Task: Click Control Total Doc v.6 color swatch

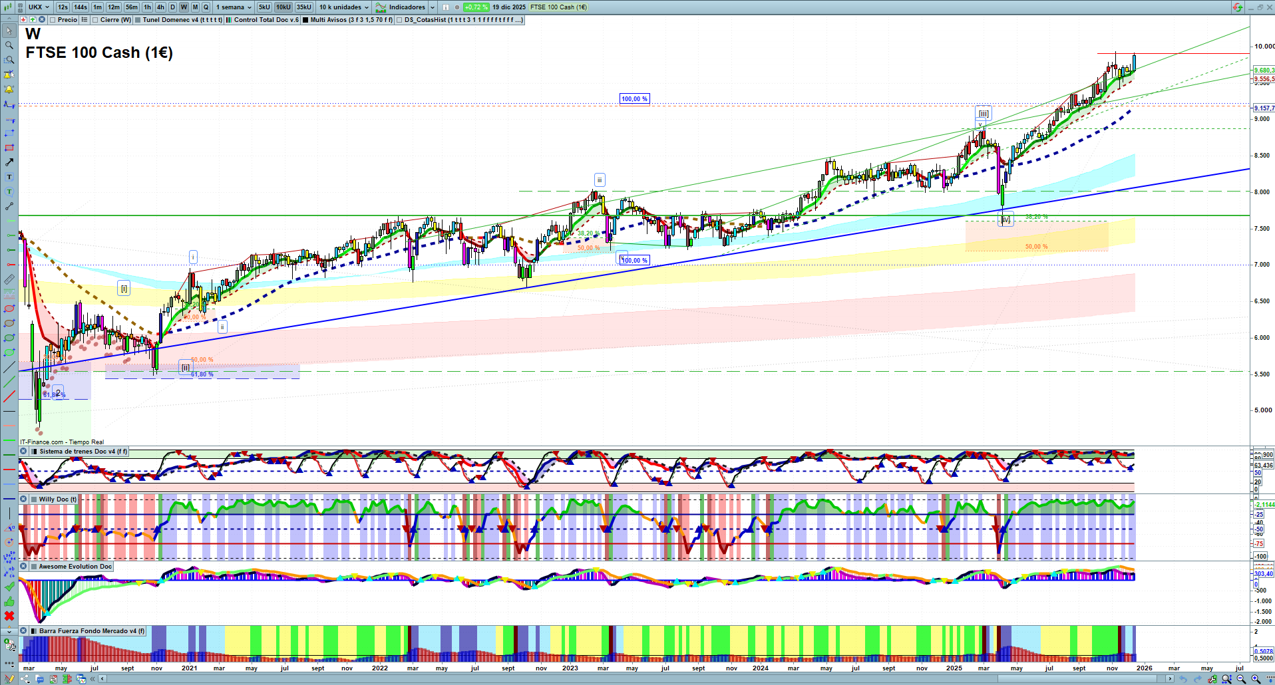Action: [x=229, y=20]
